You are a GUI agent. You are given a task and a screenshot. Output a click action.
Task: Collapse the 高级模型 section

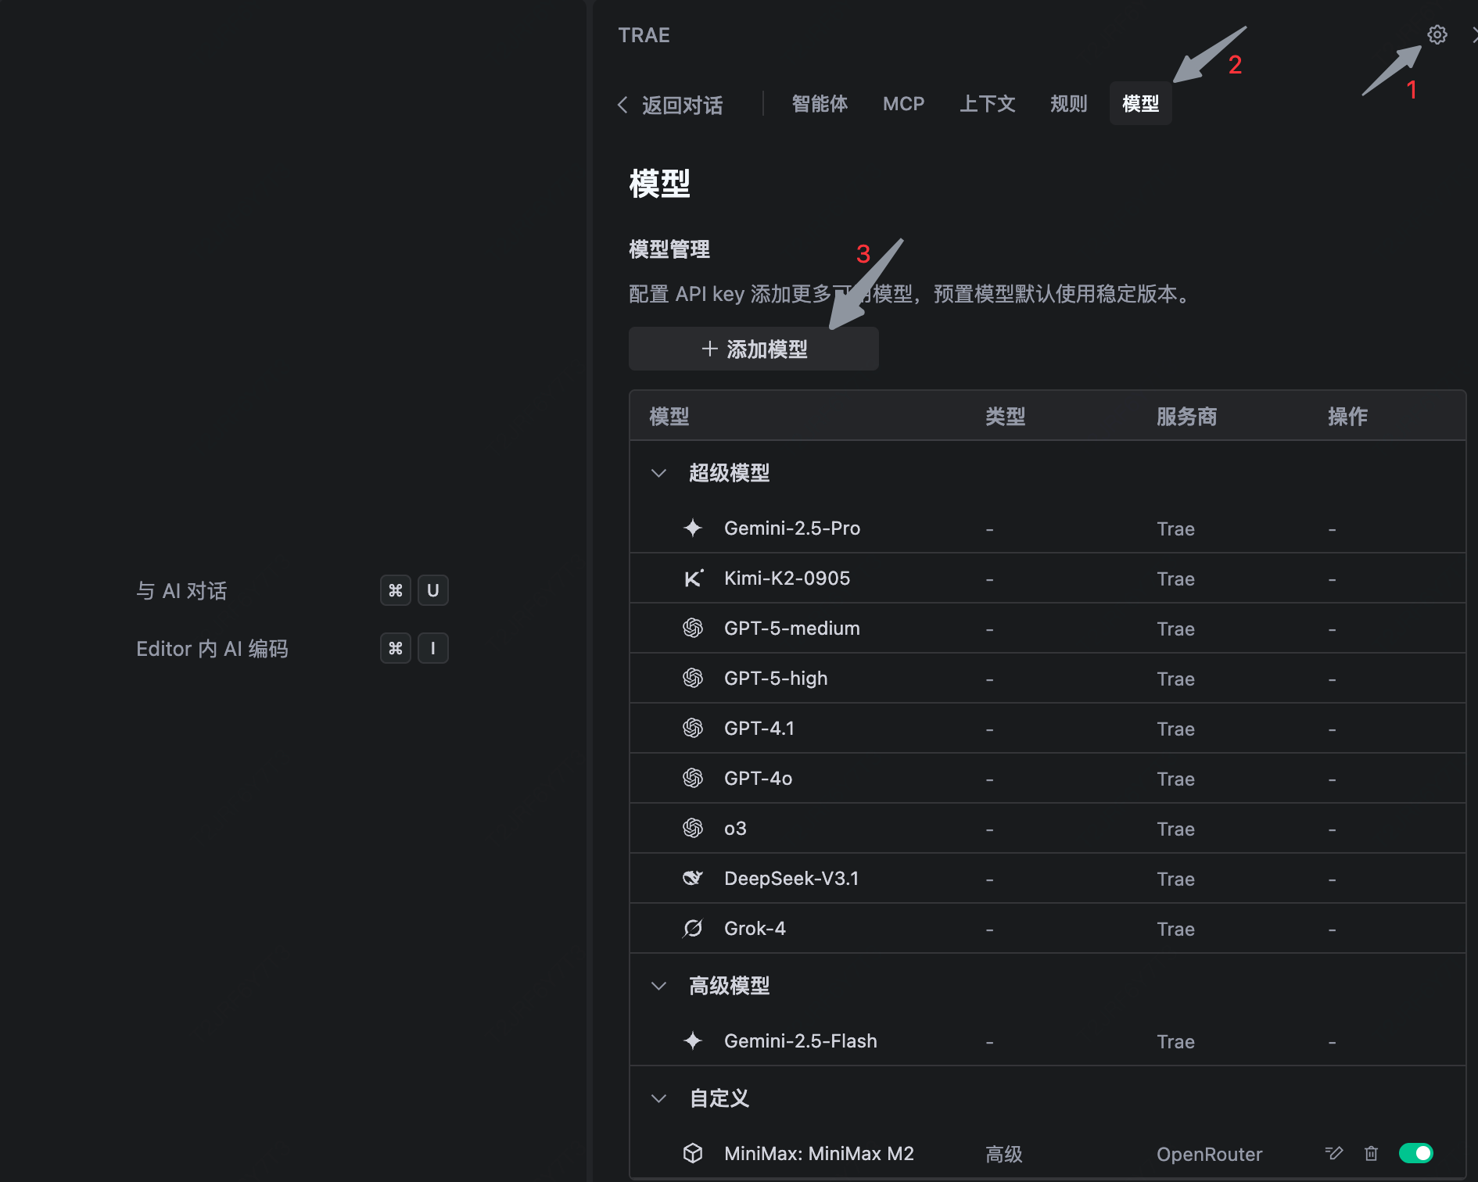point(658,987)
